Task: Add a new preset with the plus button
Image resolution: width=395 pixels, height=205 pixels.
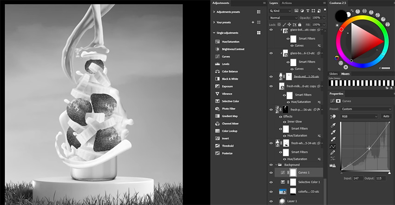Action: point(253,22)
